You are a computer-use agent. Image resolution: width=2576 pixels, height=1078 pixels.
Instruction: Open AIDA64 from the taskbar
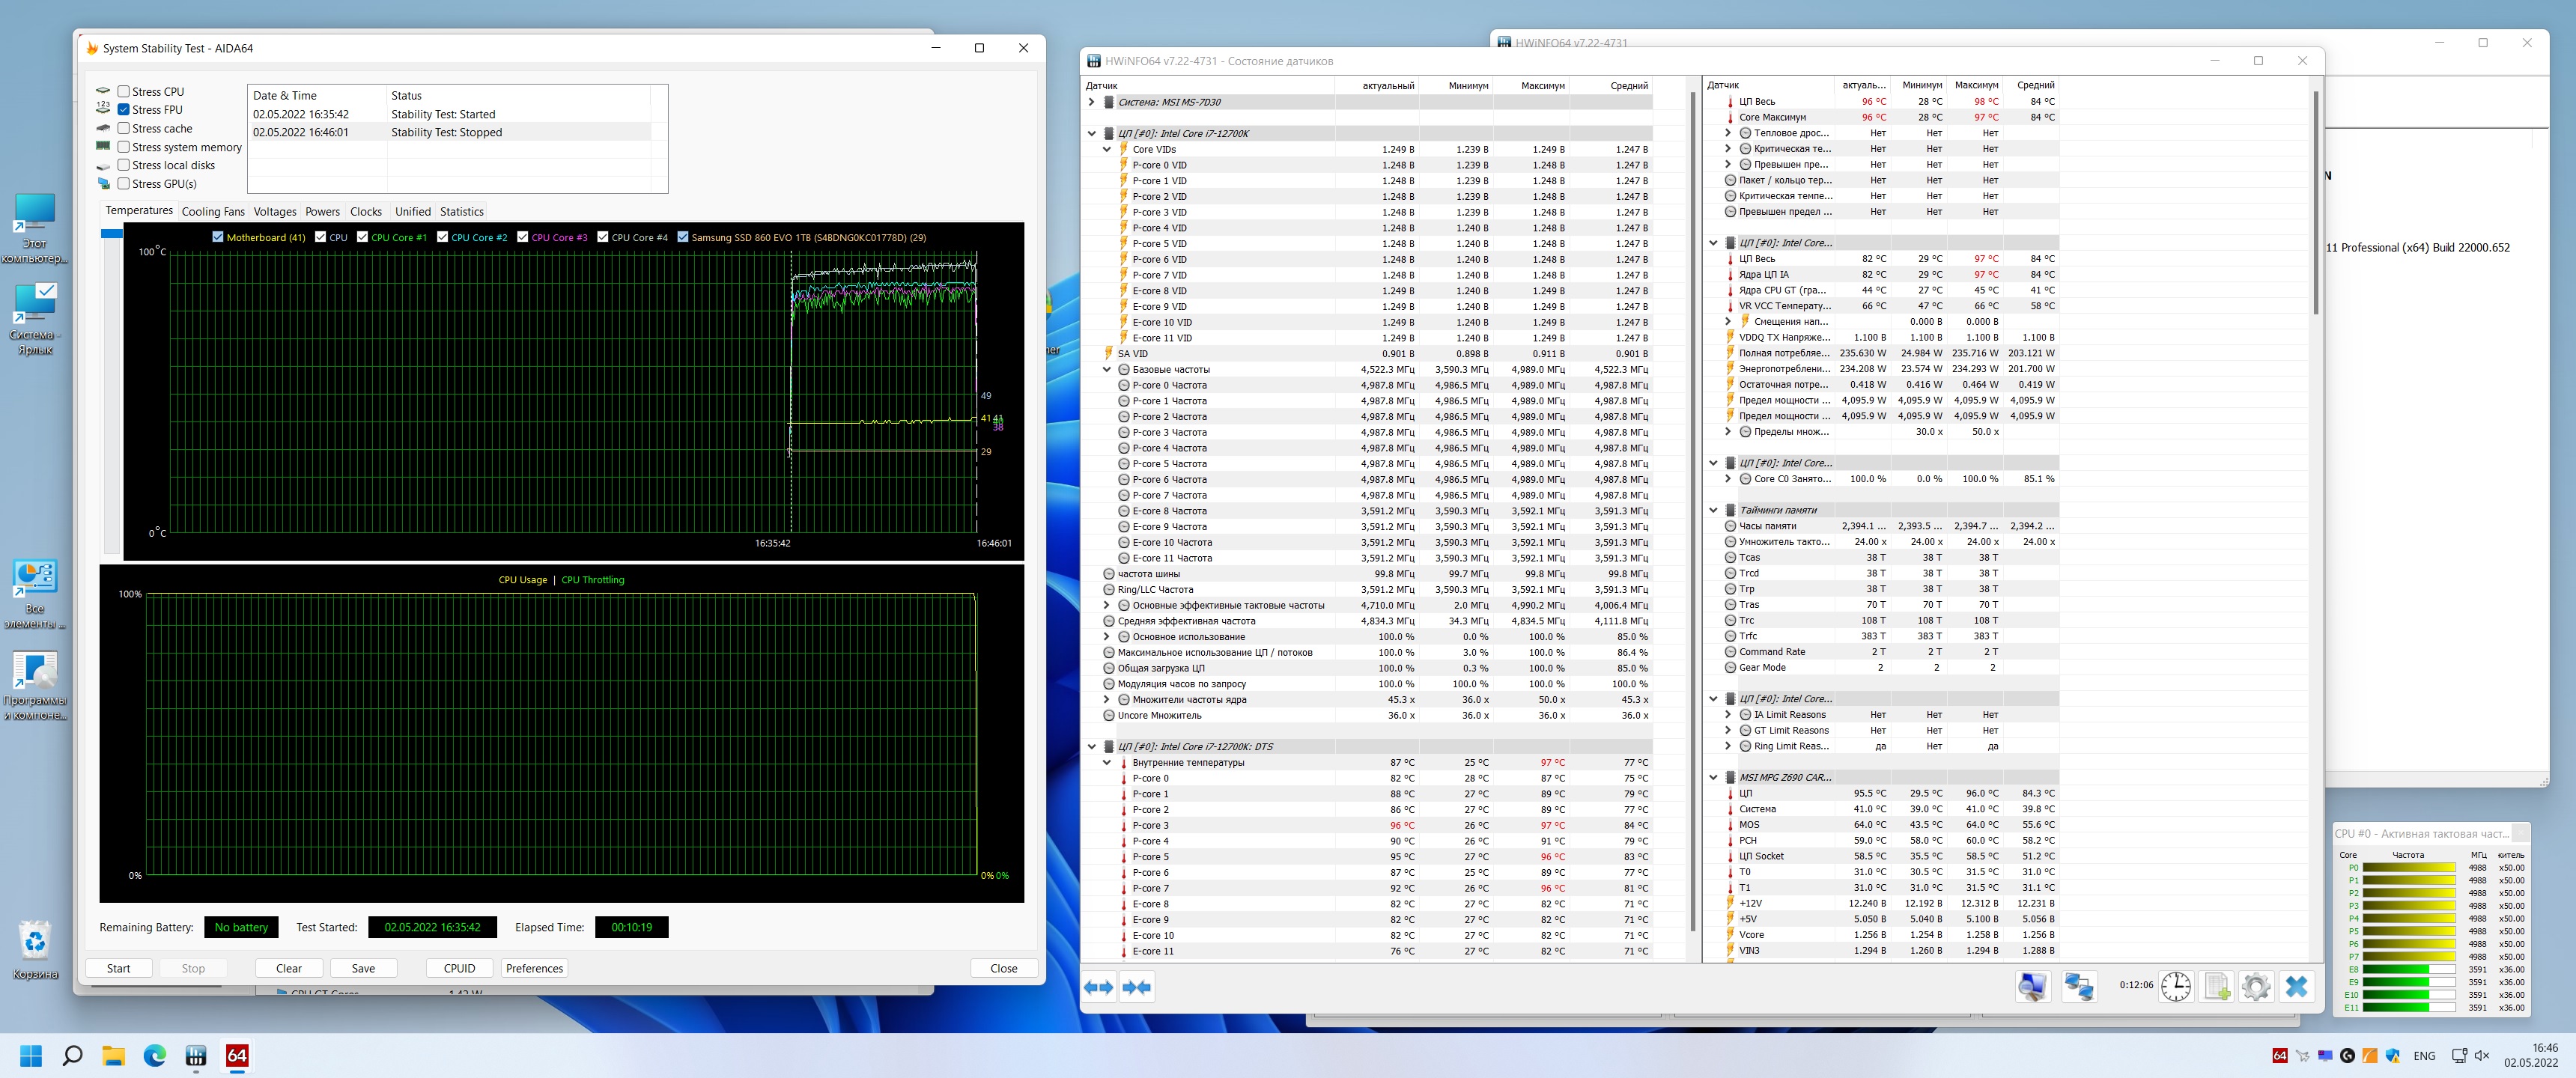pyautogui.click(x=237, y=1056)
